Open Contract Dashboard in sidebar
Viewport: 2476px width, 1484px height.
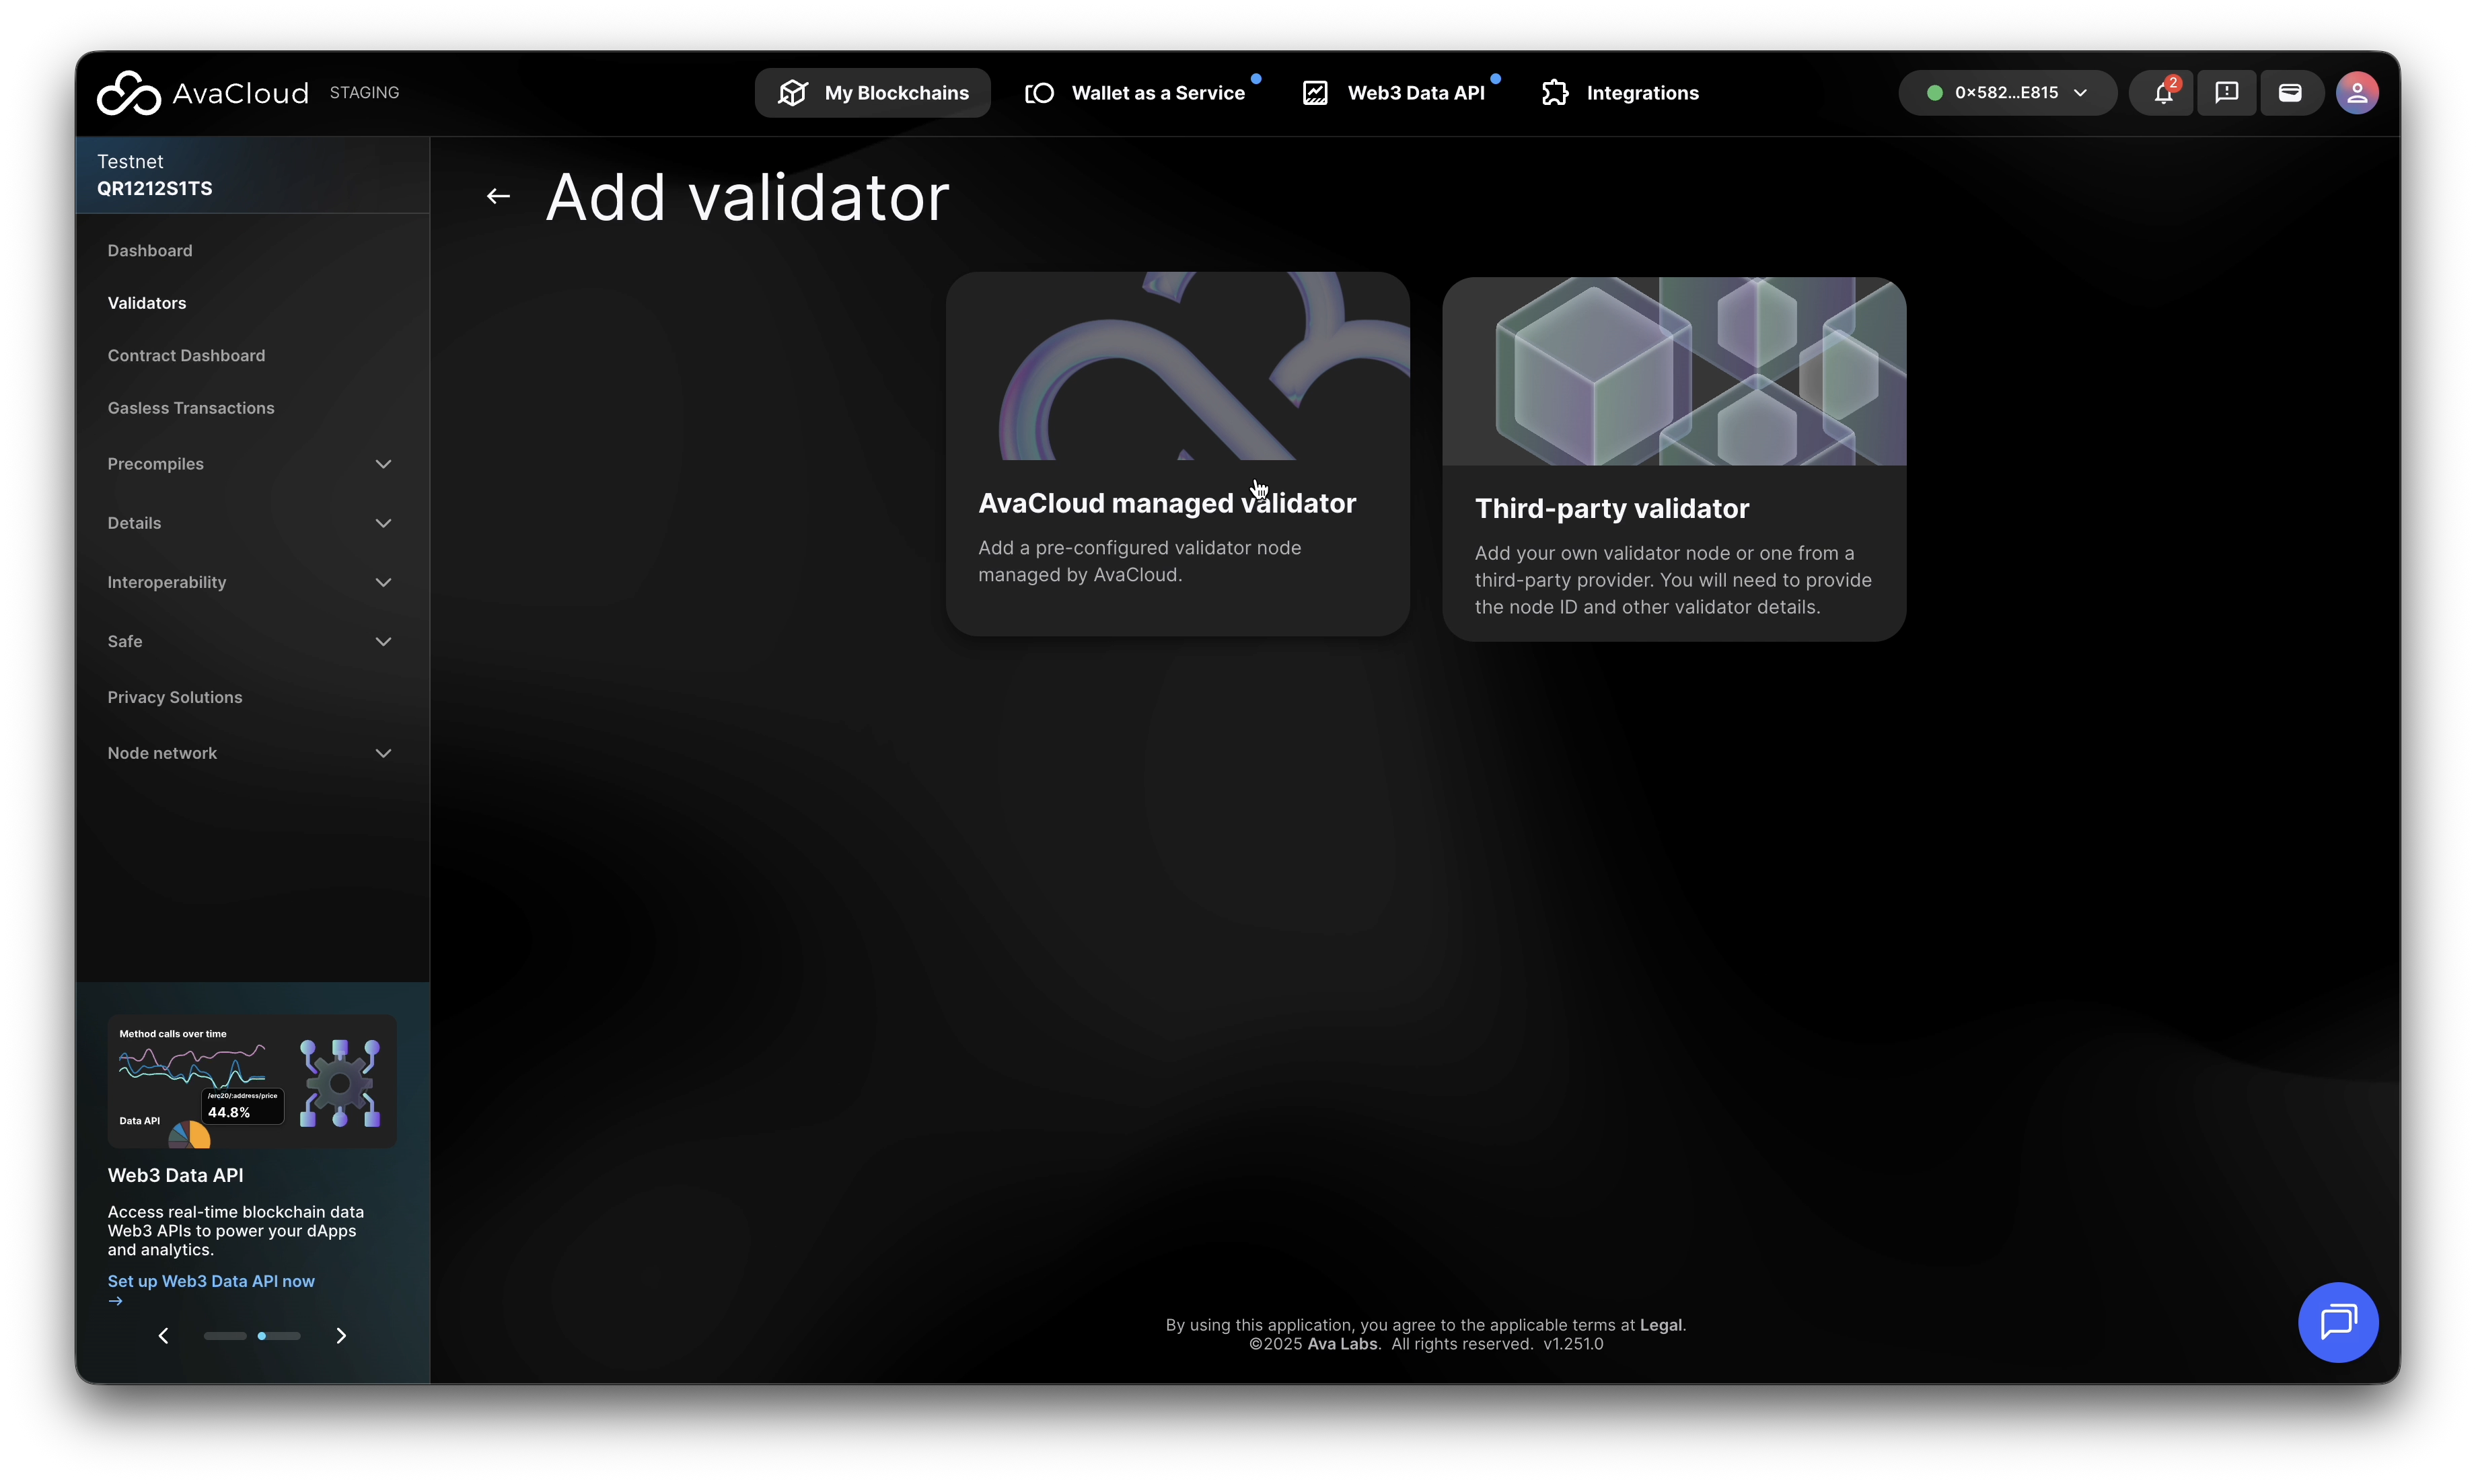(186, 356)
